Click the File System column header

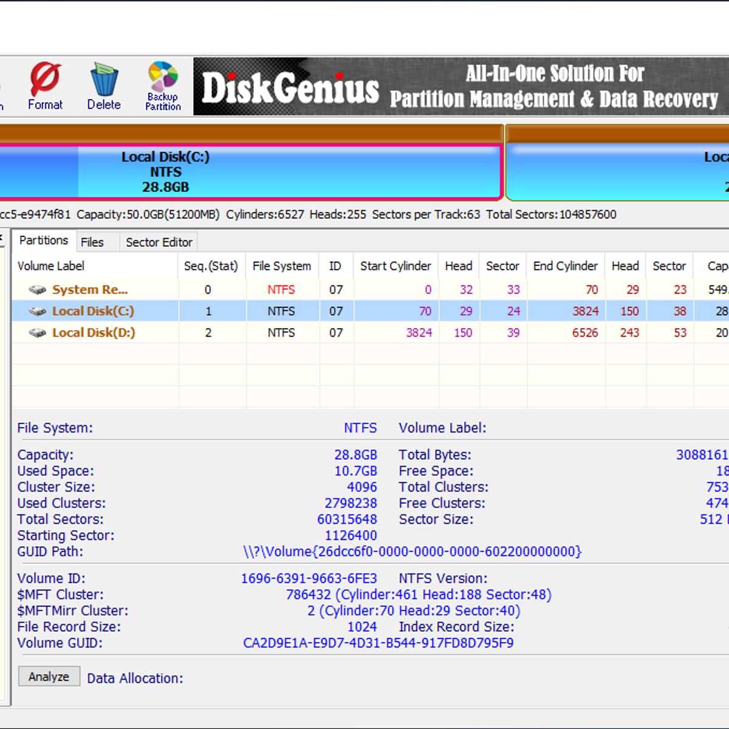pos(282,266)
